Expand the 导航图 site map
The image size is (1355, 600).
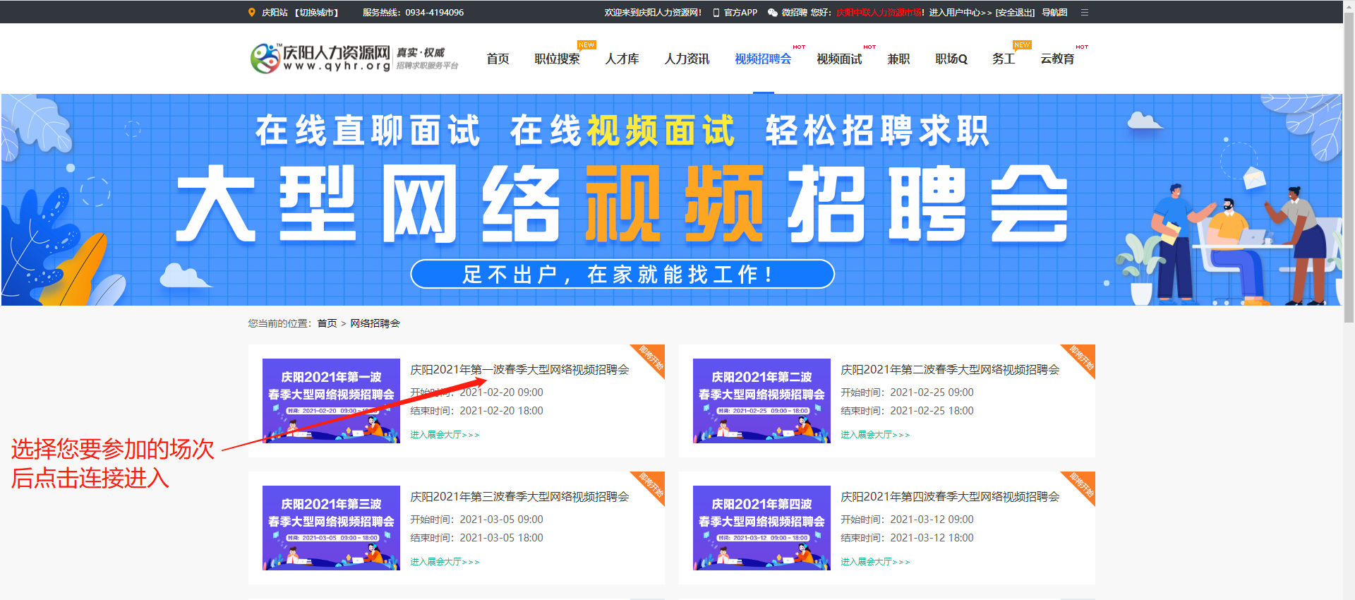(1054, 13)
